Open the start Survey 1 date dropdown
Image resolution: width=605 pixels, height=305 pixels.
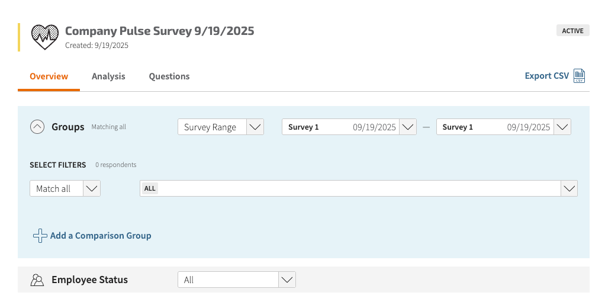pos(349,127)
